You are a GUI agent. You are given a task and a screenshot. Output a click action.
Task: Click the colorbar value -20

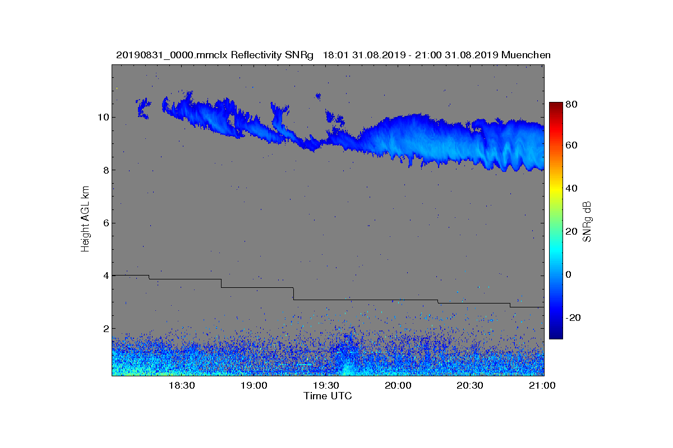(x=574, y=318)
